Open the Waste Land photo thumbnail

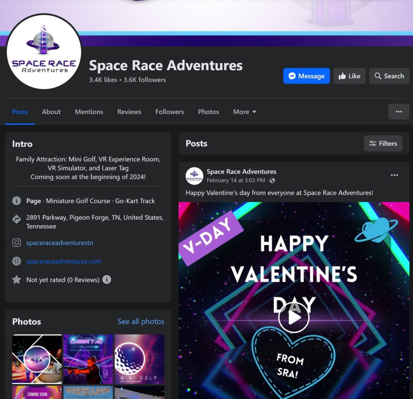pos(88,393)
